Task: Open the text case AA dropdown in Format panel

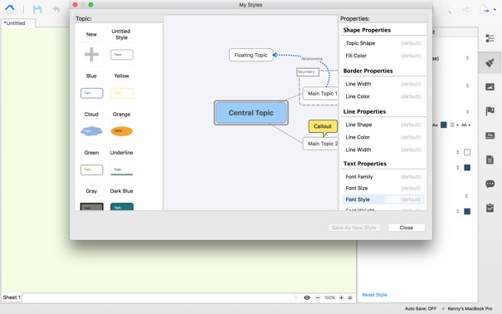Action: [465, 125]
